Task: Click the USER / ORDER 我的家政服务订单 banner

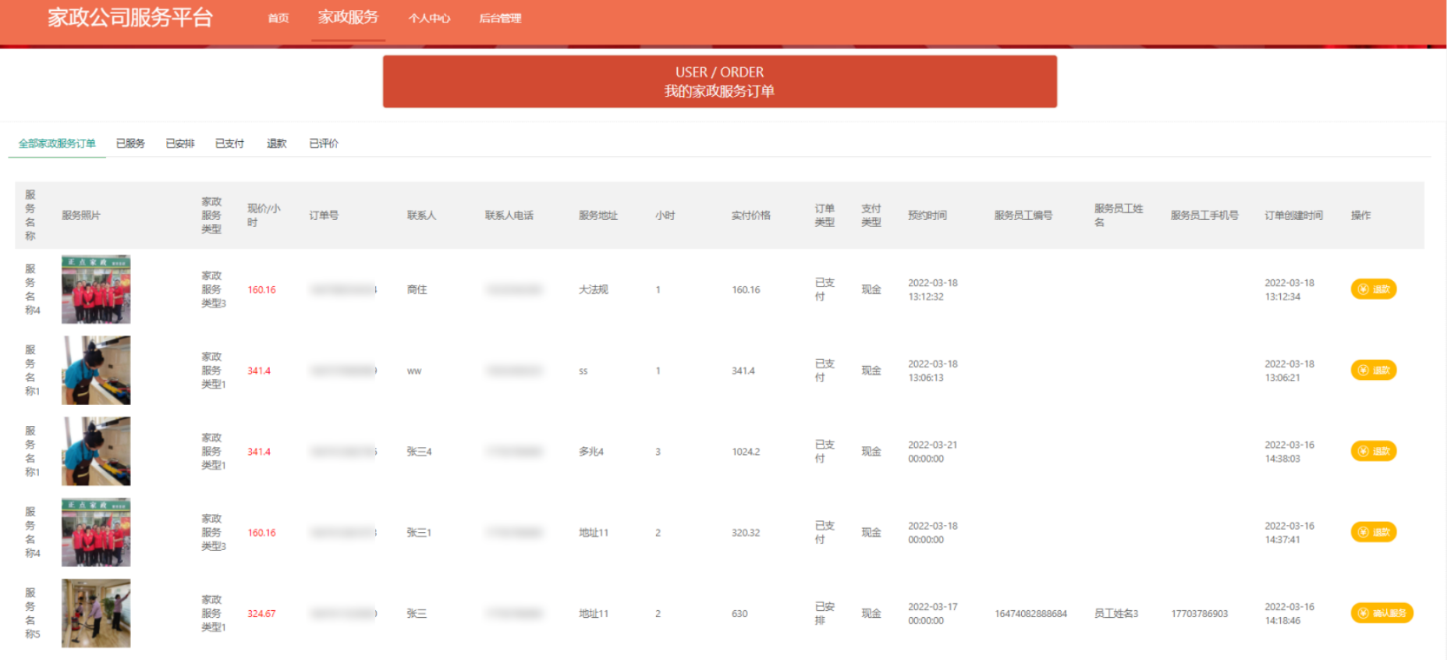Action: [x=719, y=81]
